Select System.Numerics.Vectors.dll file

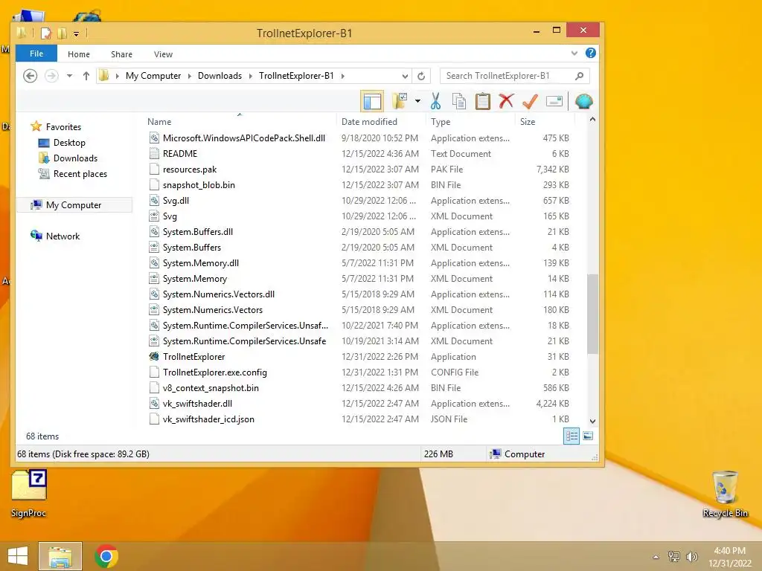tap(219, 294)
